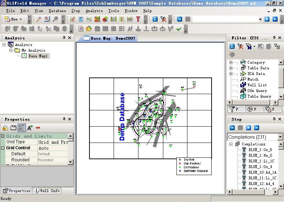This screenshot has width=284, height=202.
Task: Open a grid map with the colored grid icon
Action: 97,19
